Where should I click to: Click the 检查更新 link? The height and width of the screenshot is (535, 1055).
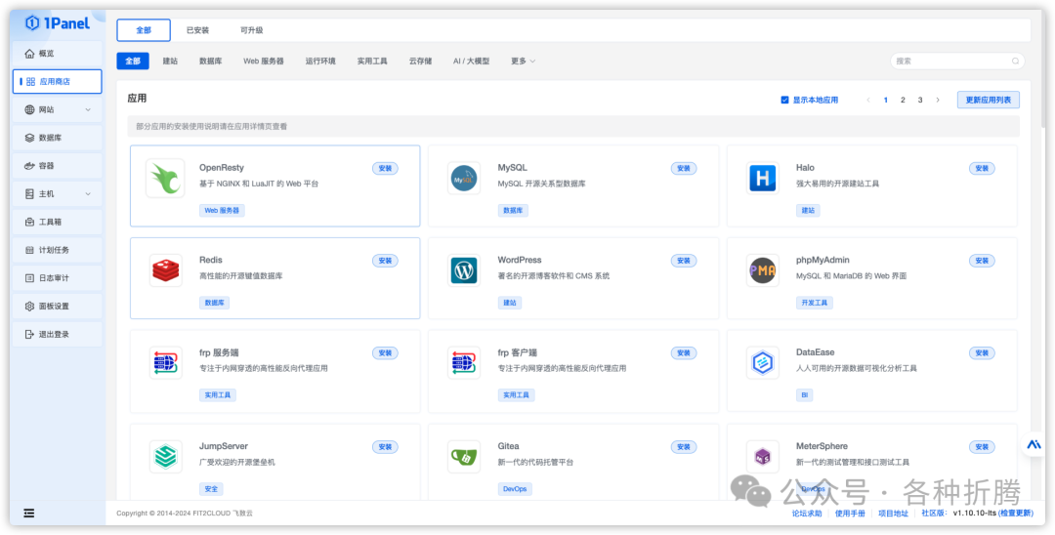(x=1015, y=513)
